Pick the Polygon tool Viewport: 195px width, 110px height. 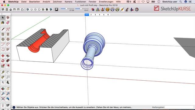click(8, 39)
